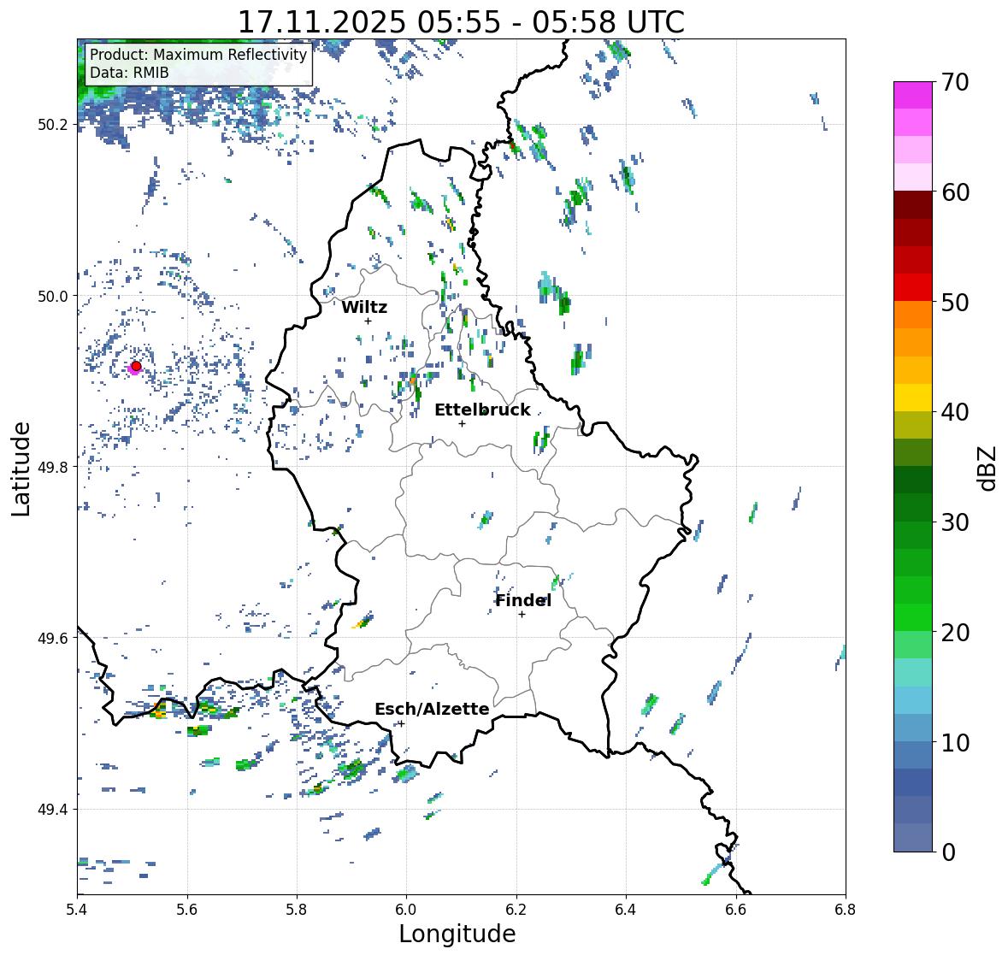Click the 6.6 longitude tick label
The width and height of the screenshot is (1008, 955).
click(736, 910)
